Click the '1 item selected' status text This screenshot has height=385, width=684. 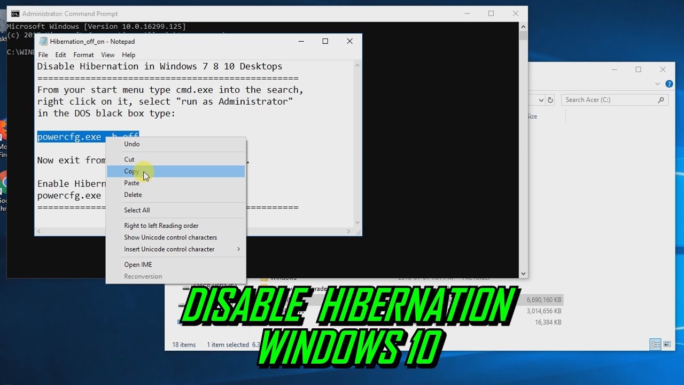tap(228, 345)
